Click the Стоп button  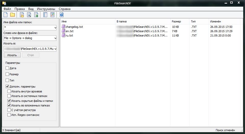(x=31, y=55)
